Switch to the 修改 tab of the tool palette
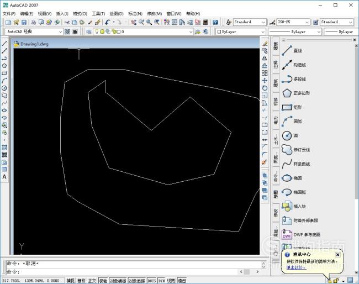Viewport: 359px width, 284px height. click(276, 213)
